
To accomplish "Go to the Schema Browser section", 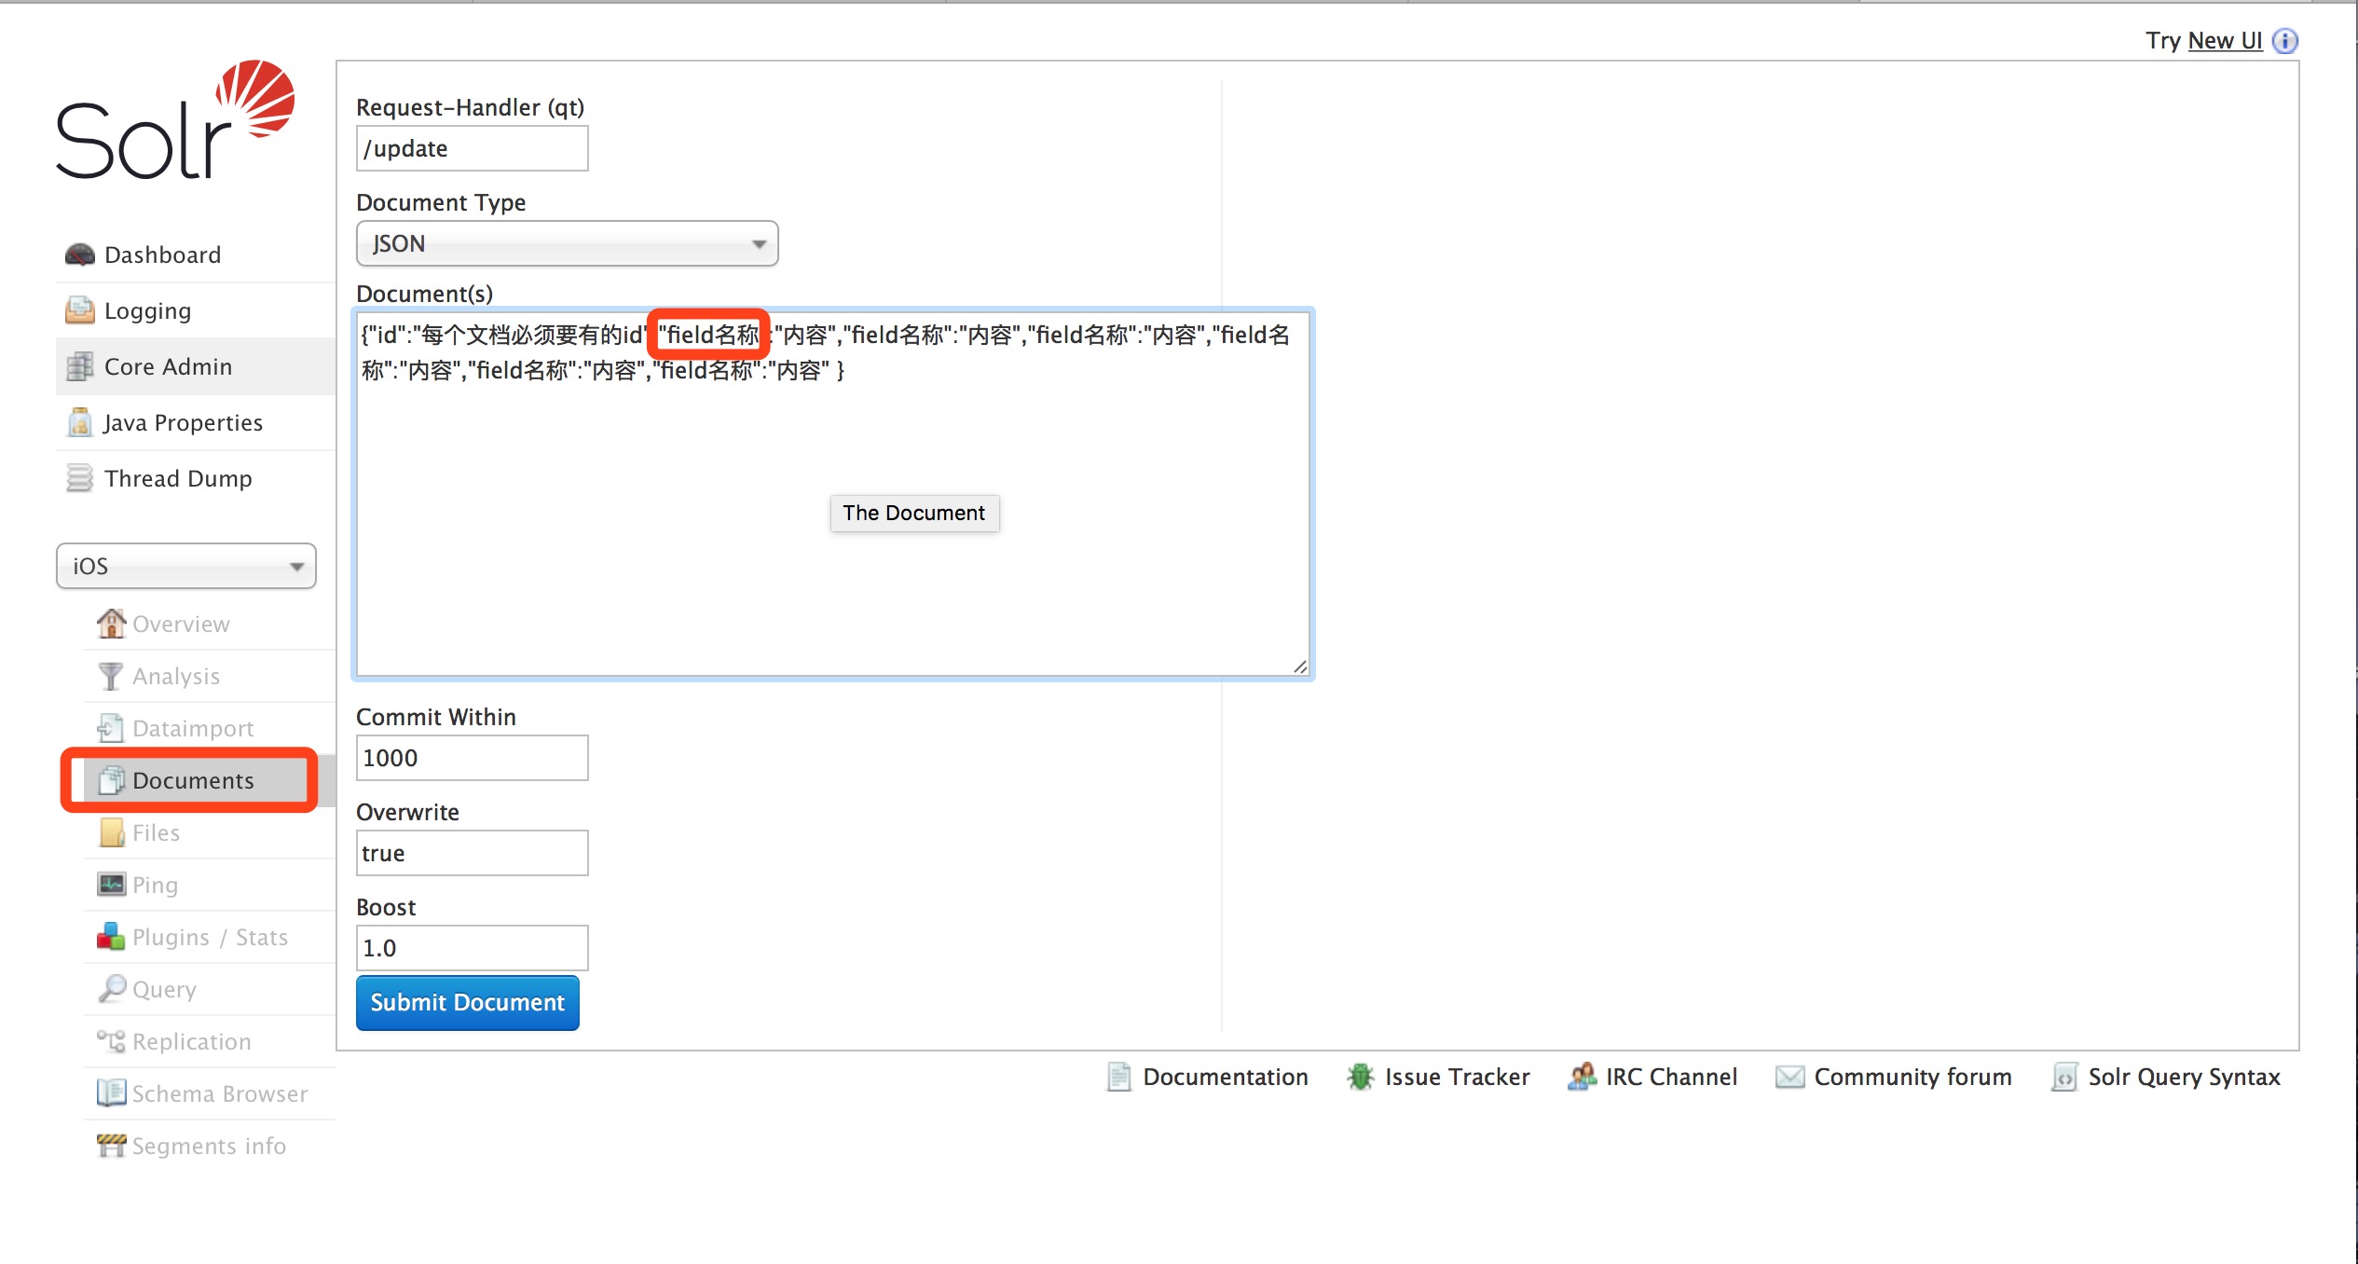I will pyautogui.click(x=210, y=1093).
